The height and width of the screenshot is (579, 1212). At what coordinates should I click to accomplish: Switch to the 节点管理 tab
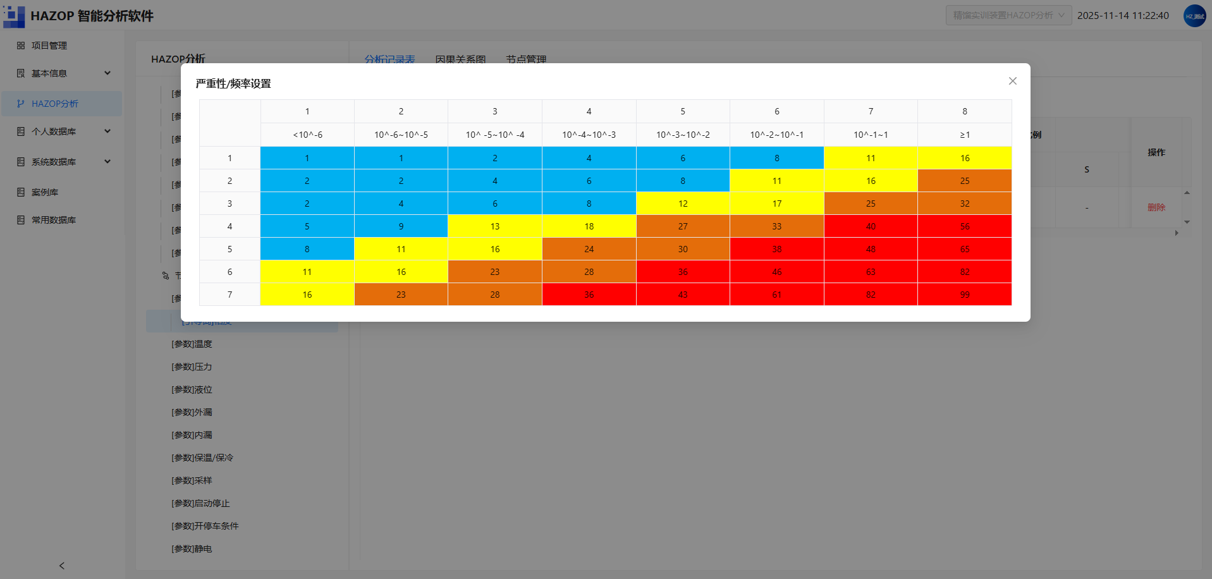pyautogui.click(x=526, y=59)
